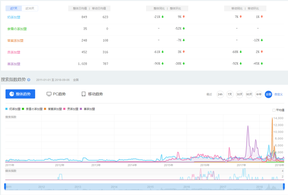Open the 奈雪の茶加盟 keyword link
The image size is (288, 195).
(17, 29)
